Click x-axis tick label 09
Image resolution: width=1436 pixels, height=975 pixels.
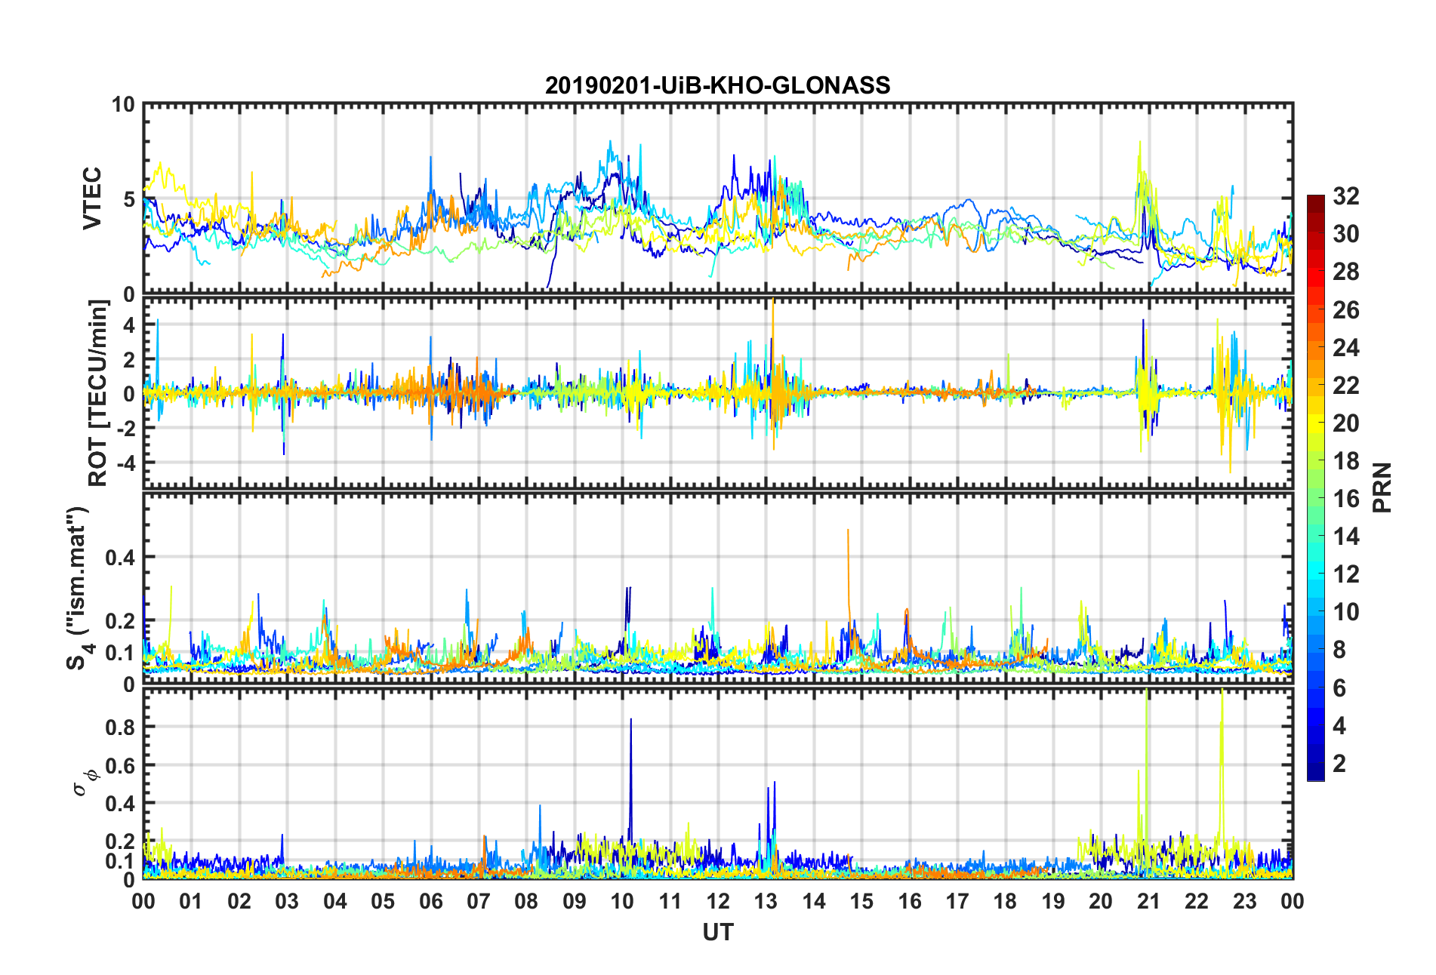575,901
